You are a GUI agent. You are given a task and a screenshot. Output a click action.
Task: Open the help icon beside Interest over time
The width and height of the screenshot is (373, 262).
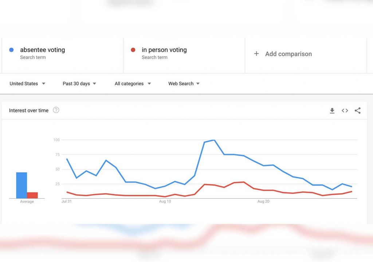point(56,110)
